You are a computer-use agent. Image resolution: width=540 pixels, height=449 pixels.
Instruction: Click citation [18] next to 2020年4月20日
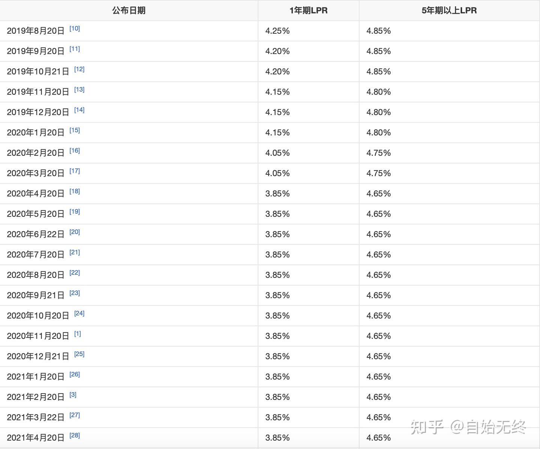pyautogui.click(x=75, y=191)
